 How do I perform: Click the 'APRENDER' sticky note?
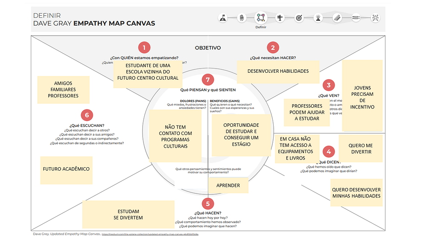click(x=228, y=186)
